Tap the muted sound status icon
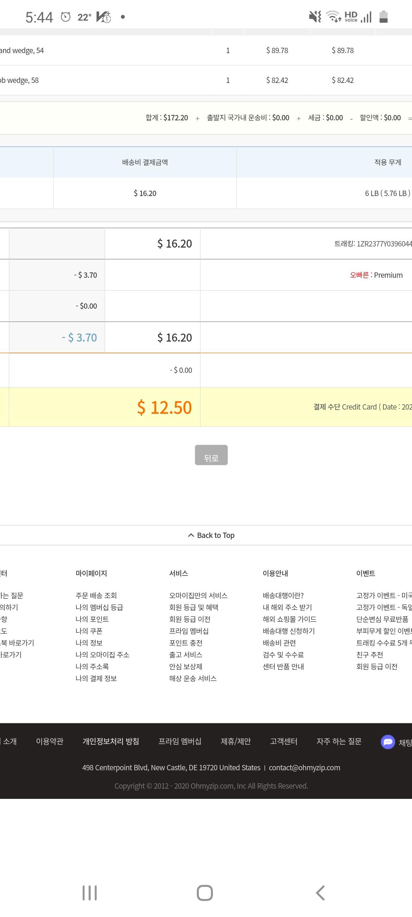Screen dimensions: 412x917 tap(315, 16)
